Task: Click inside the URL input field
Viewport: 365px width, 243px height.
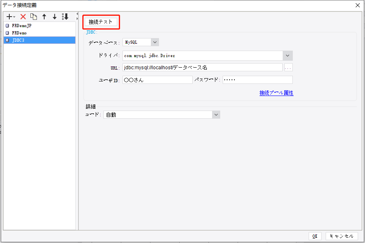Action: pos(199,67)
